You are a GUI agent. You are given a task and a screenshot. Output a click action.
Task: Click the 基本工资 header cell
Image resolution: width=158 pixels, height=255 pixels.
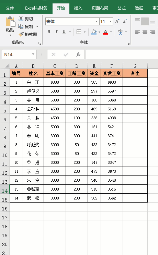click(x=55, y=73)
